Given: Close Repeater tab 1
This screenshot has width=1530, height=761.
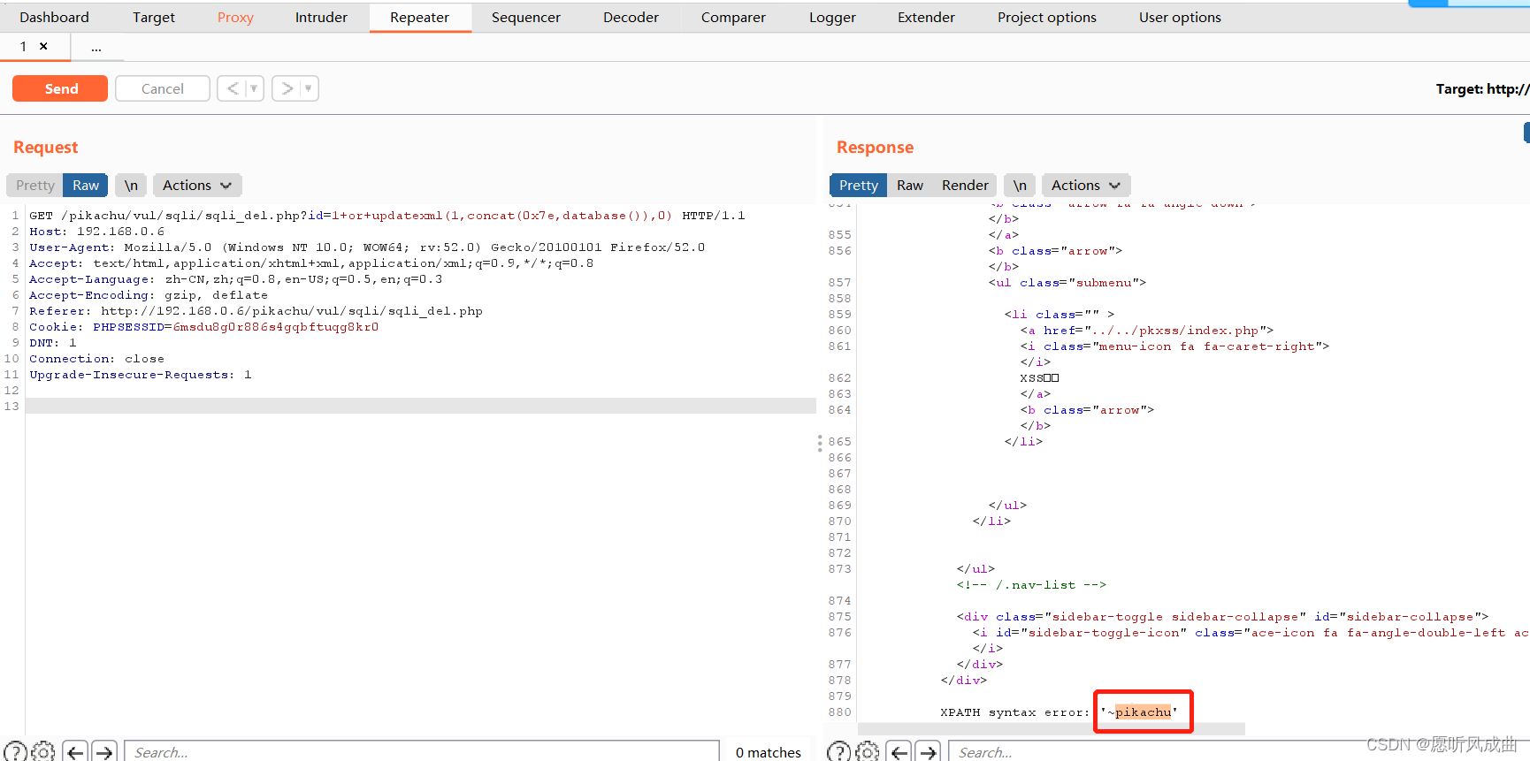Looking at the screenshot, I should coord(43,46).
